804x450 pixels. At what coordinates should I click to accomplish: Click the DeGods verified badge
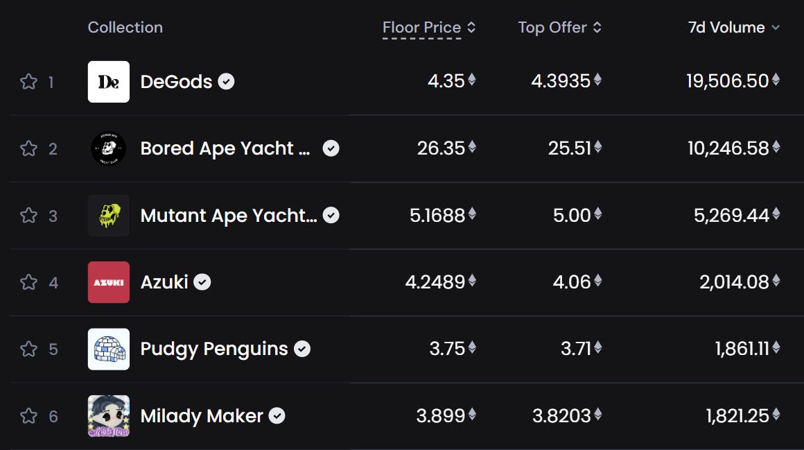(226, 82)
